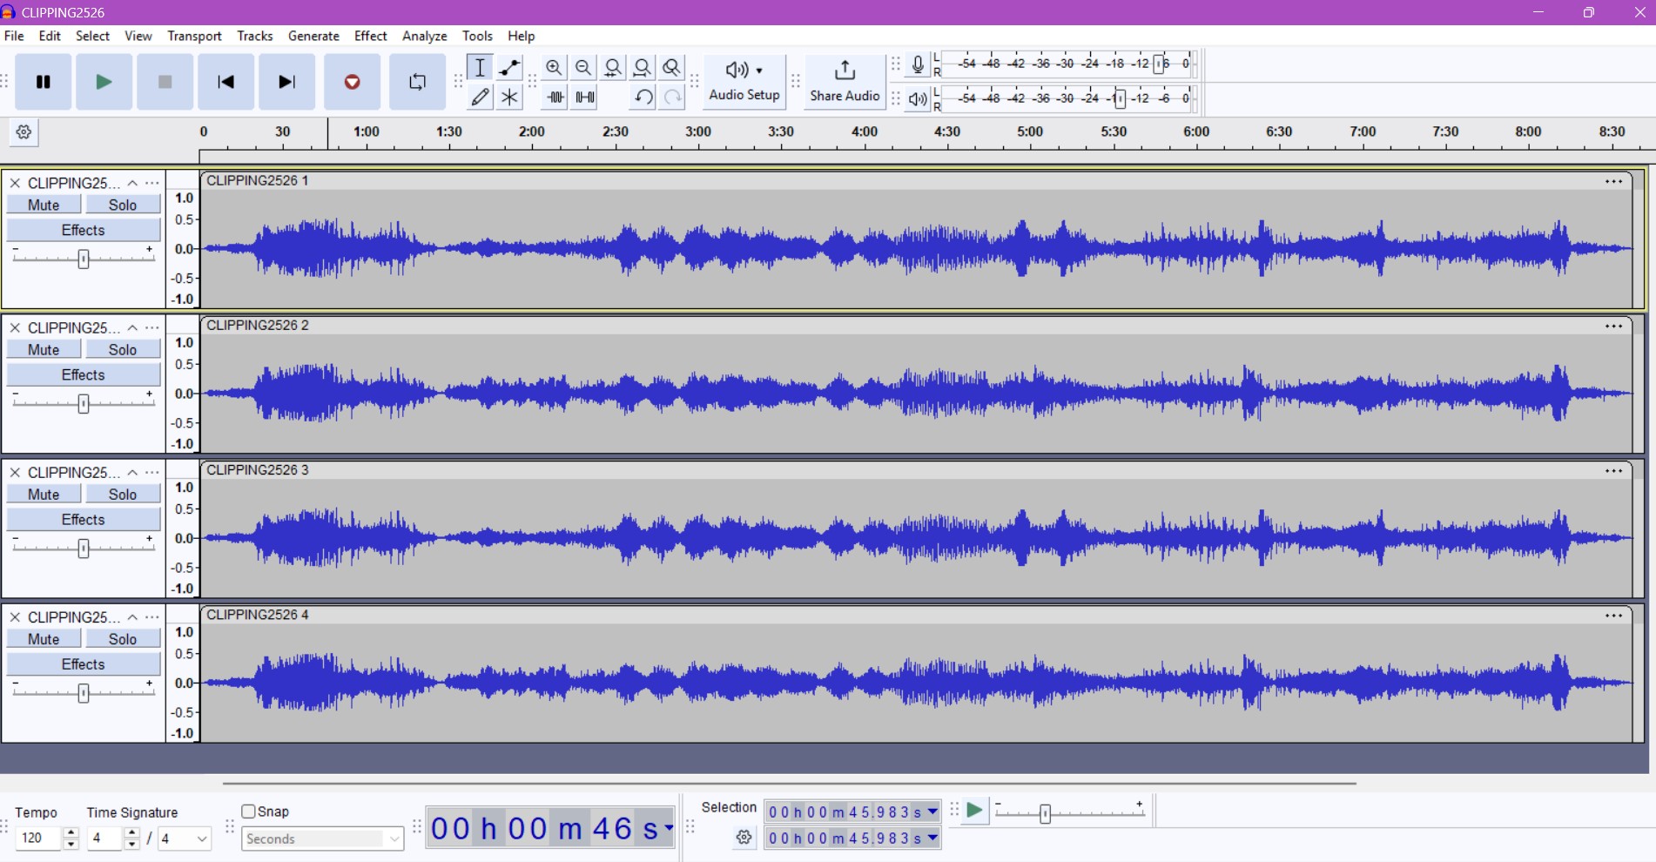Open the Tracks menu

pyautogui.click(x=254, y=36)
